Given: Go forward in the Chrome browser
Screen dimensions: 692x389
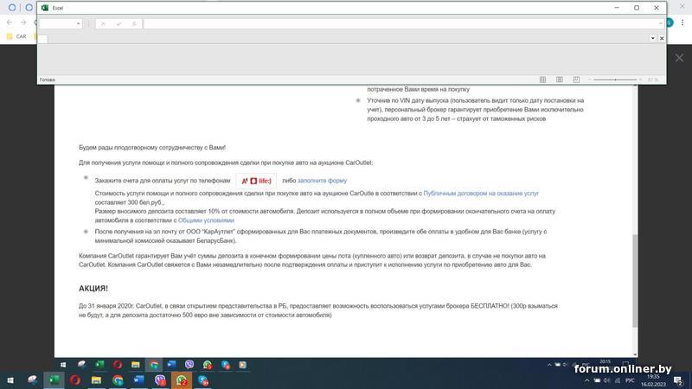Looking at the screenshot, I should click(23, 22).
